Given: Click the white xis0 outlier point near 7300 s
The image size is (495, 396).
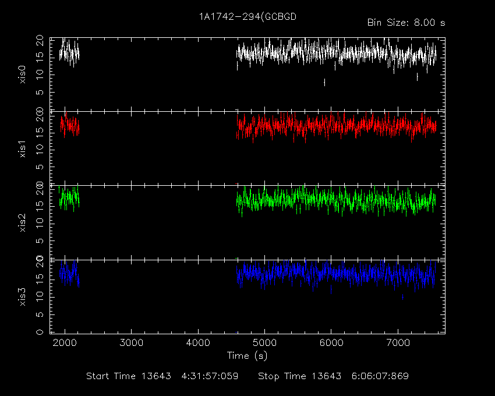Looking at the screenshot, I should point(418,77).
